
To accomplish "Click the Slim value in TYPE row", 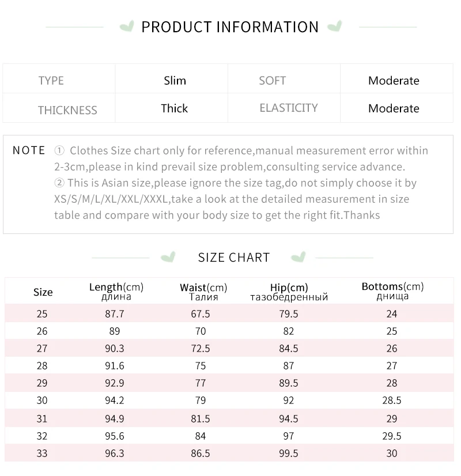I will tap(175, 81).
